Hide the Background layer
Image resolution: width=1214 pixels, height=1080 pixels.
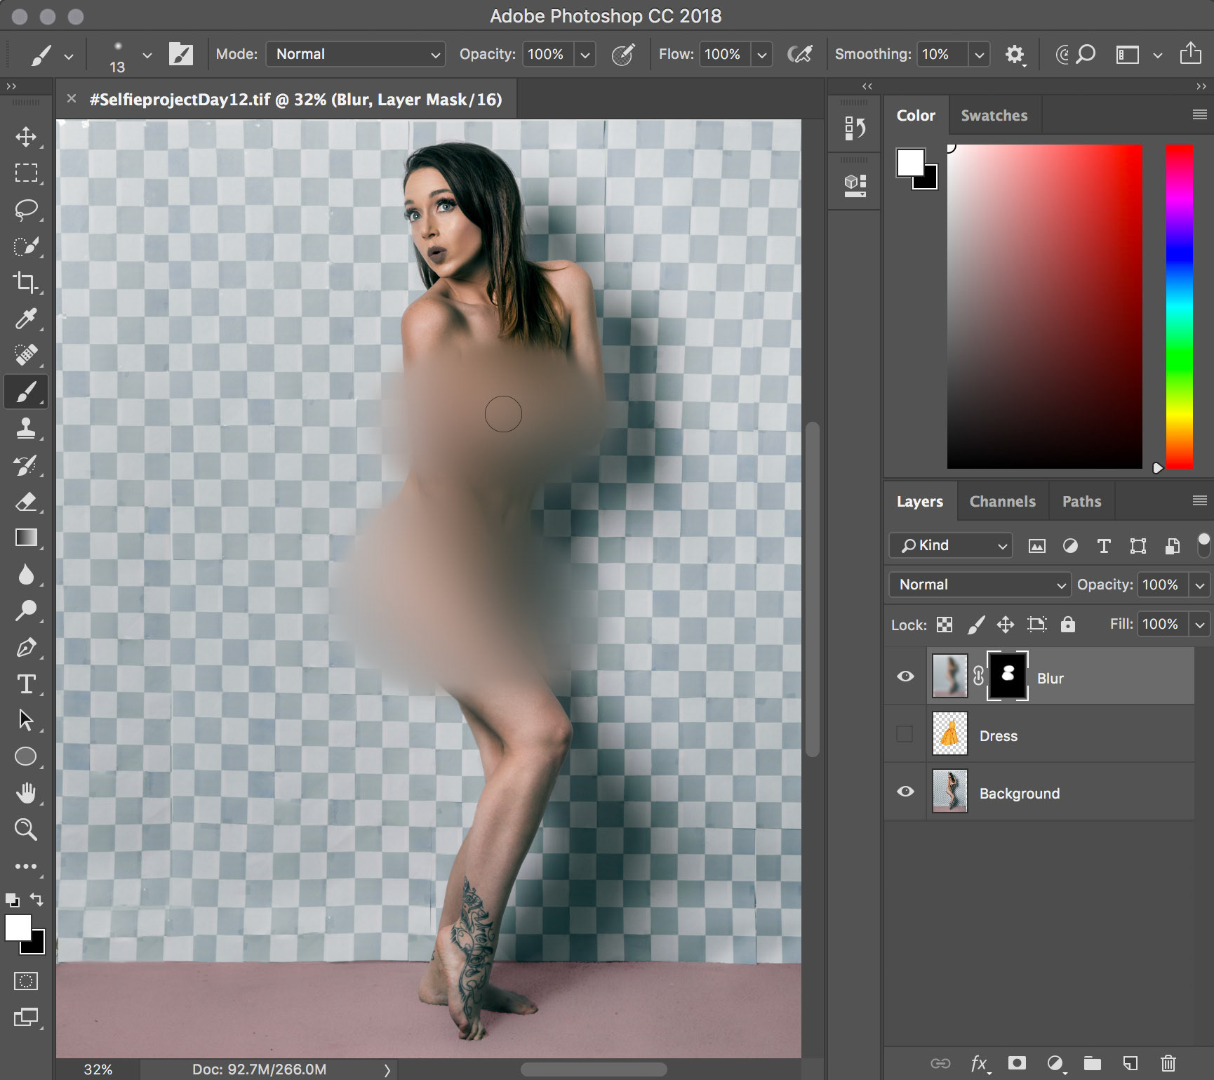pyautogui.click(x=905, y=792)
